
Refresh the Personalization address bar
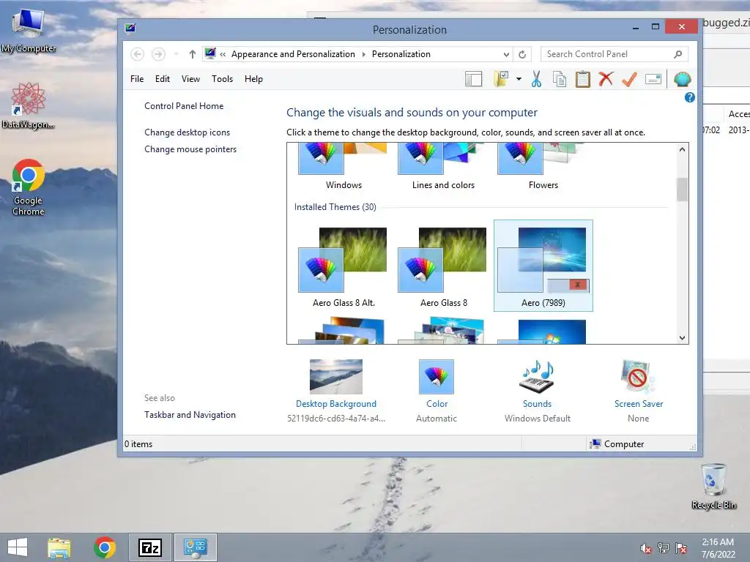(522, 54)
